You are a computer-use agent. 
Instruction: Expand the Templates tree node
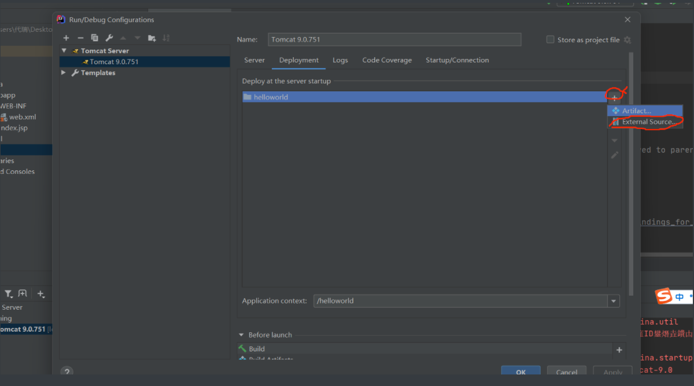[64, 73]
